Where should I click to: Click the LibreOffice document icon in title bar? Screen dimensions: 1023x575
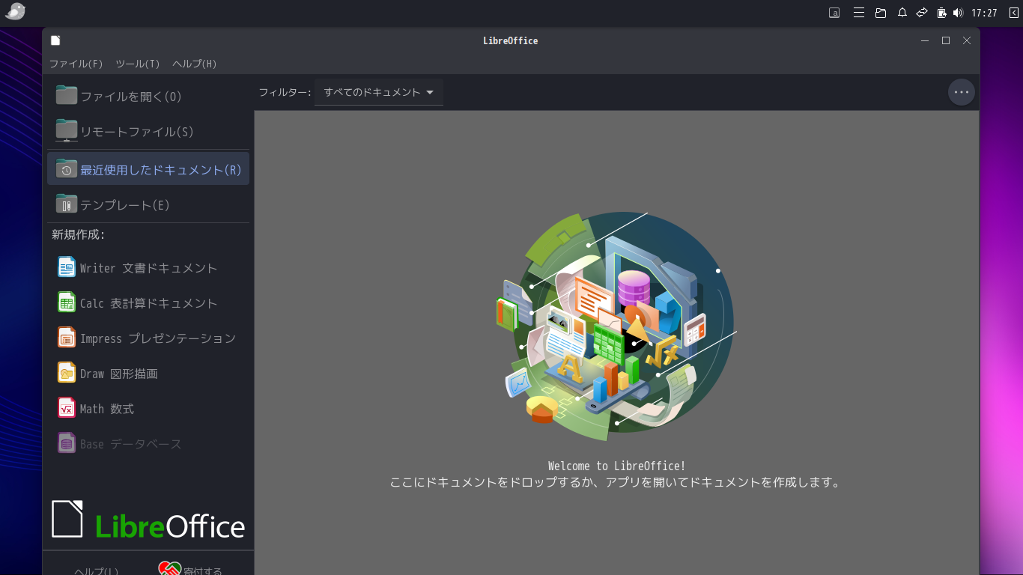[55, 40]
